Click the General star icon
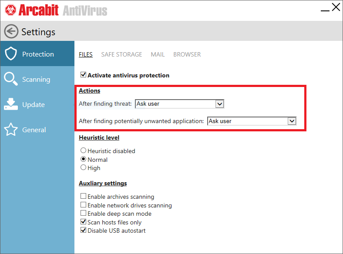The height and width of the screenshot is (254, 343). point(11,130)
